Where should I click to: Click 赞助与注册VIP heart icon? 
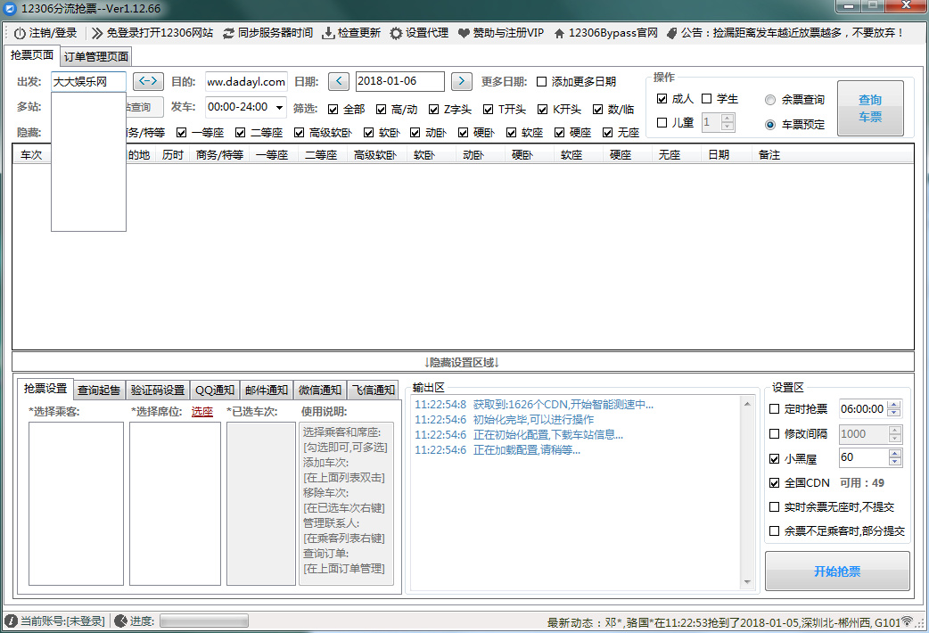point(464,33)
